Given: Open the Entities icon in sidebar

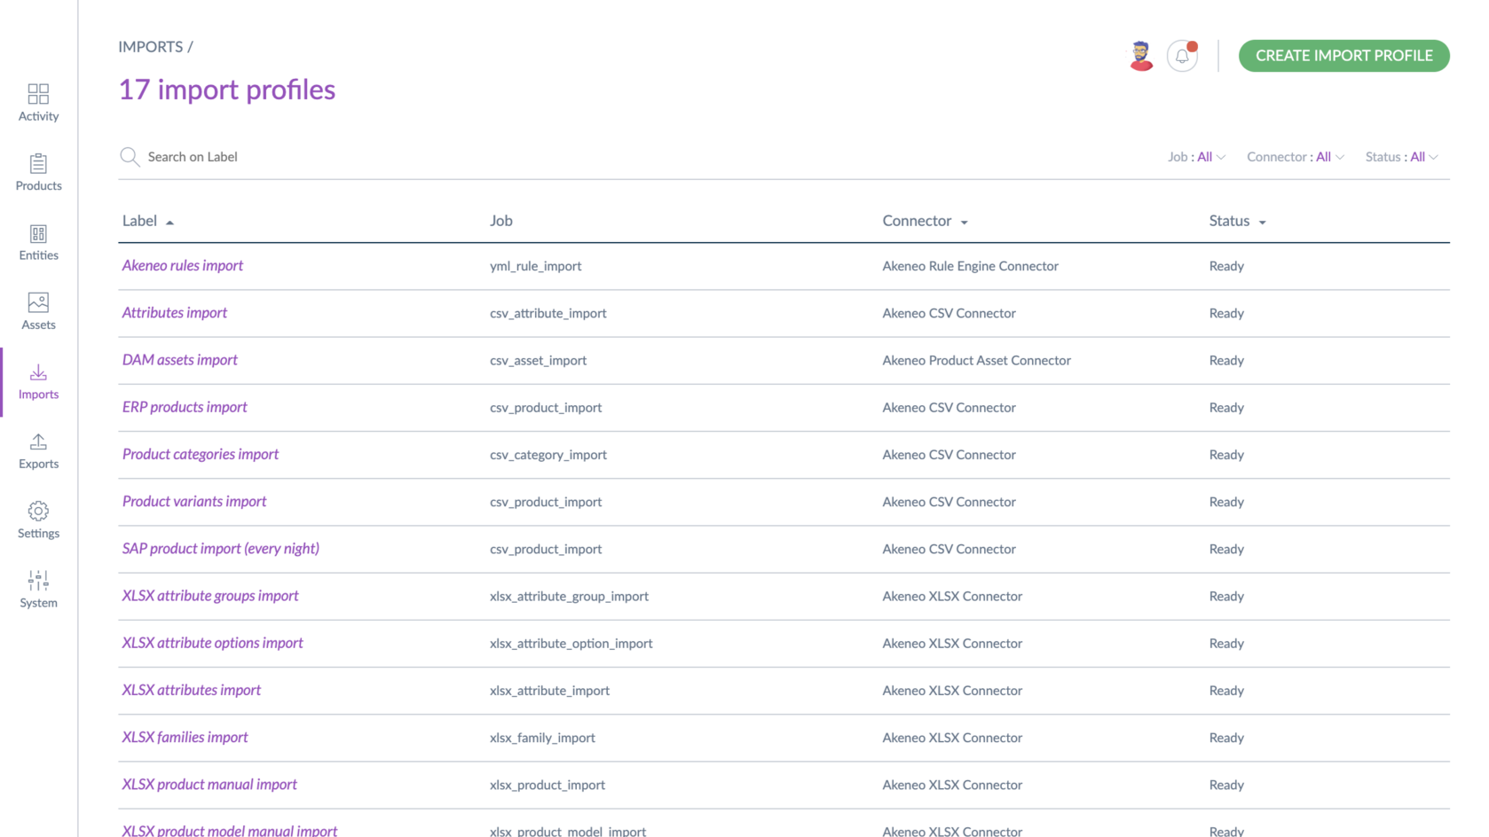Looking at the screenshot, I should pyautogui.click(x=38, y=234).
